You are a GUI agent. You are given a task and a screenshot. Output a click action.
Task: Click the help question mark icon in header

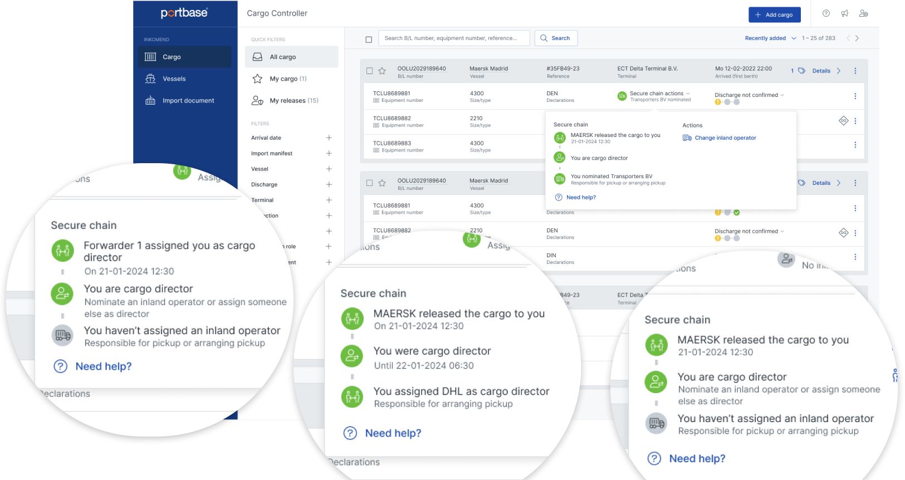[826, 13]
